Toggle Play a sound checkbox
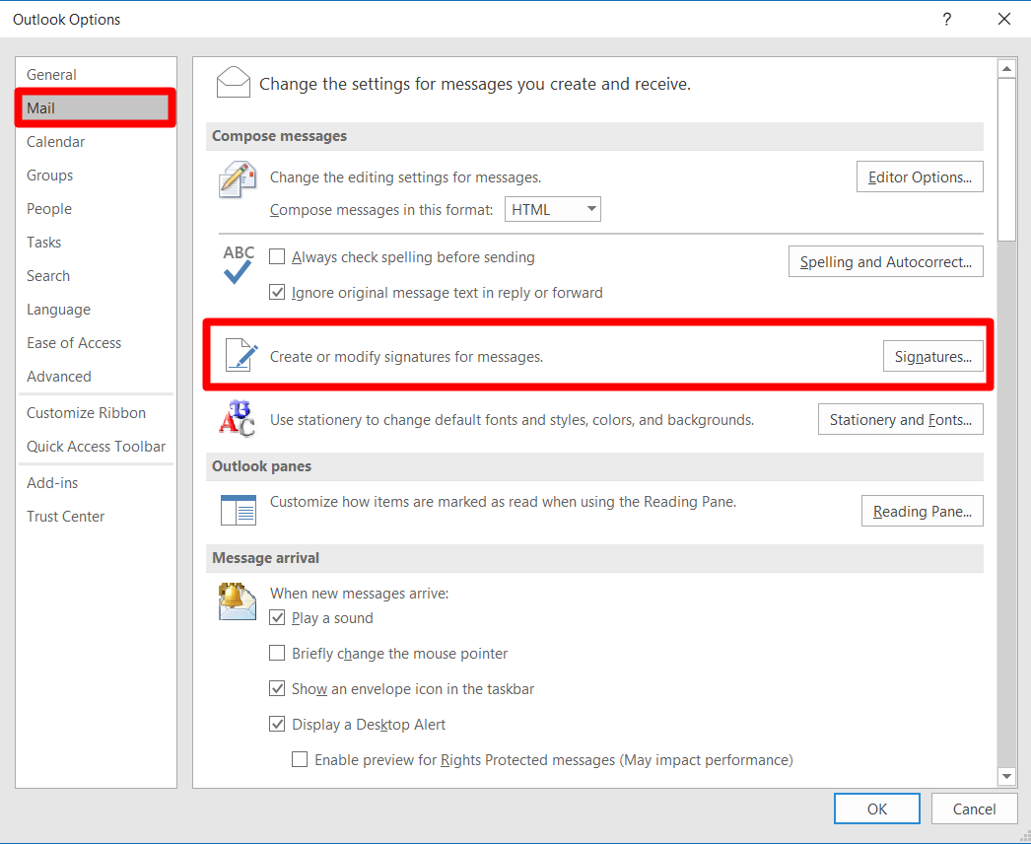This screenshot has width=1031, height=844. [278, 617]
